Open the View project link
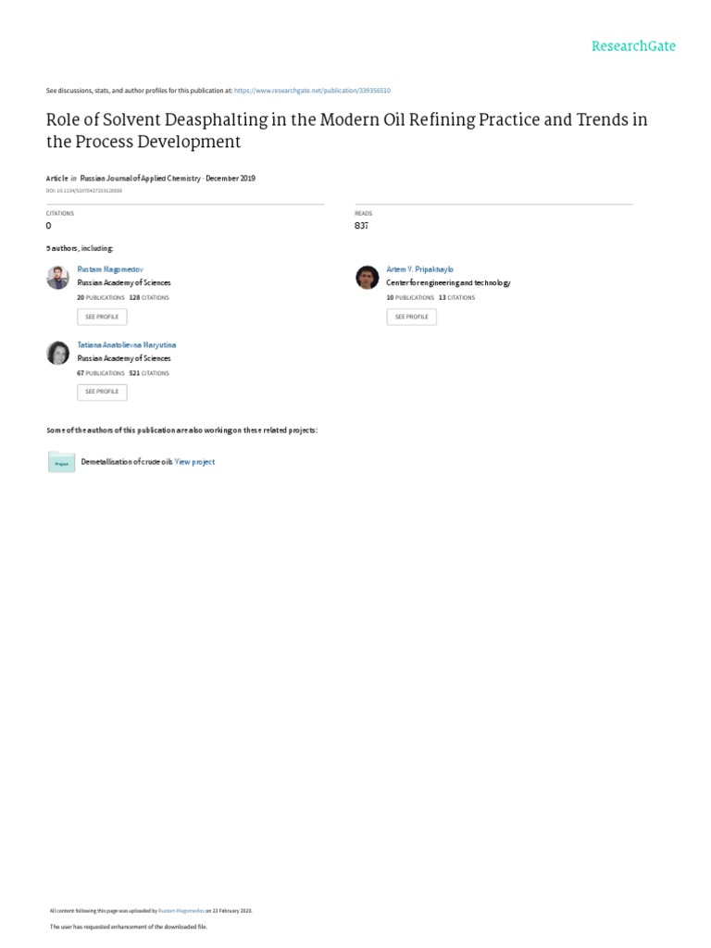 (195, 461)
